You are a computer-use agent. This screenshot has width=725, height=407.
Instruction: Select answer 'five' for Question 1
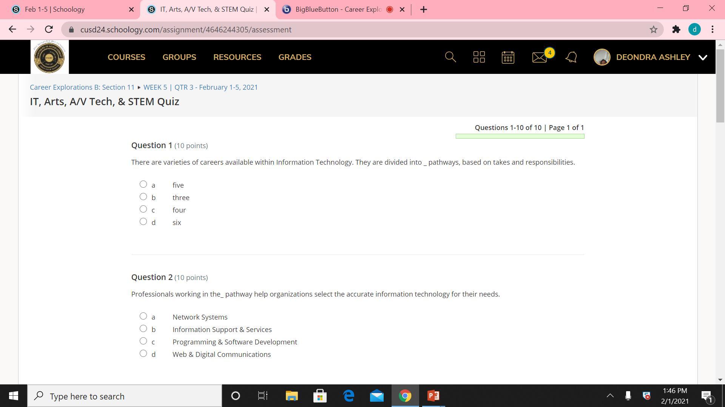[x=143, y=184]
